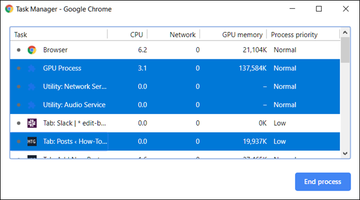Viewport: 360px width, 200px height.
Task: Click the 137,584K GPU memory value
Action: pos(253,68)
